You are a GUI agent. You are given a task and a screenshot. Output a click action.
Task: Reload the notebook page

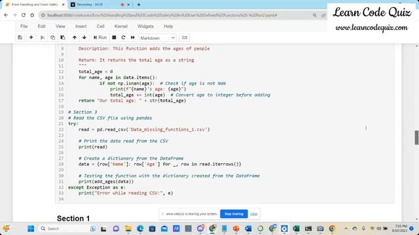point(24,15)
